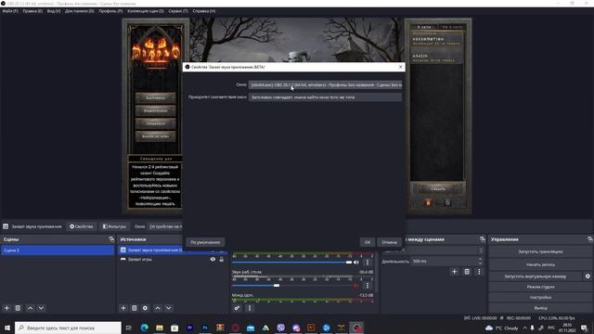
Task: Toggle visibility of Захват игры source
Action: [213, 260]
